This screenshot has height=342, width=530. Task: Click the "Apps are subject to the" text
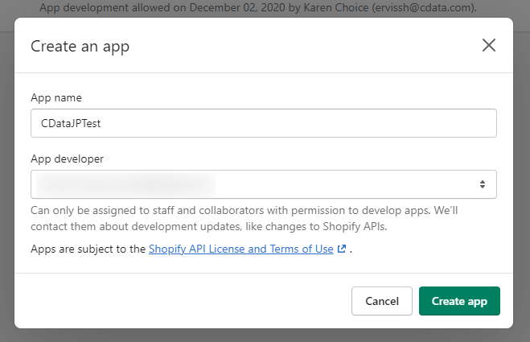(88, 249)
